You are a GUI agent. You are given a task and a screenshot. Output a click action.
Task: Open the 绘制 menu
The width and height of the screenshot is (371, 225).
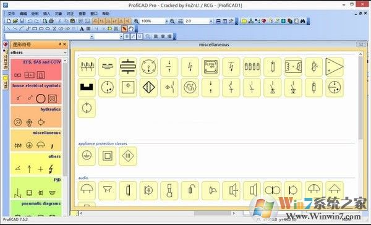click(35, 14)
